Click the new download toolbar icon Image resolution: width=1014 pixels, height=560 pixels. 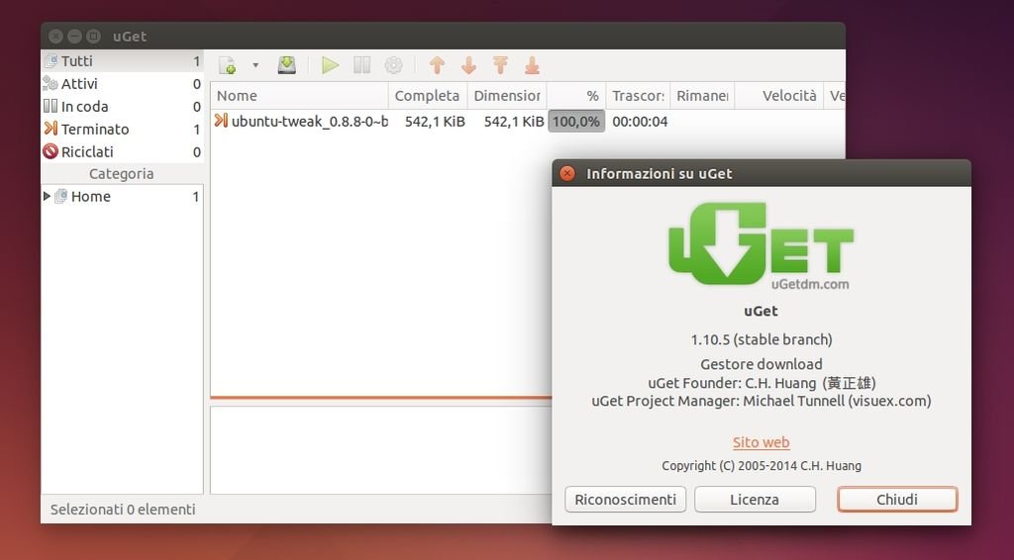[227, 65]
